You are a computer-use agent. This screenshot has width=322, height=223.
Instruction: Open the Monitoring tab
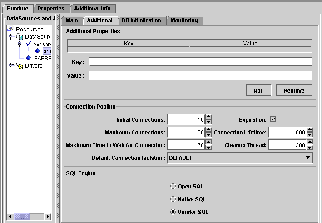184,20
